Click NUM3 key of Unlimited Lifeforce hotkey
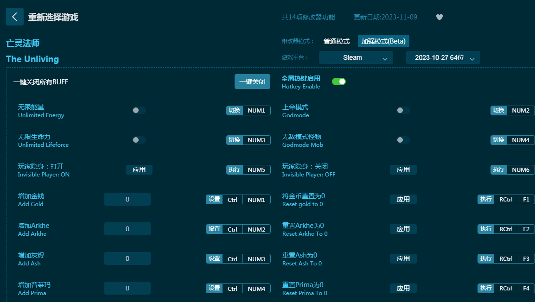This screenshot has height=302, width=535. (256, 140)
